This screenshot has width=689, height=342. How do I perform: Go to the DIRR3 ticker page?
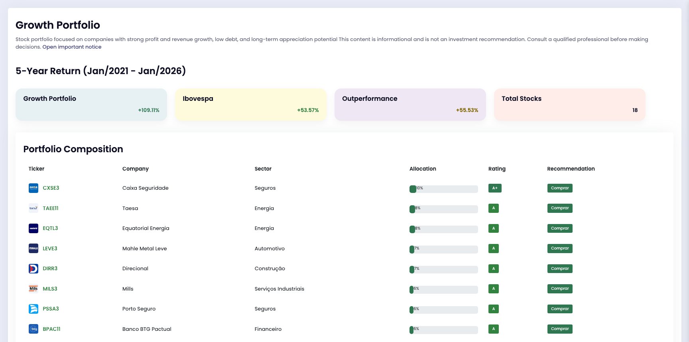pos(50,269)
